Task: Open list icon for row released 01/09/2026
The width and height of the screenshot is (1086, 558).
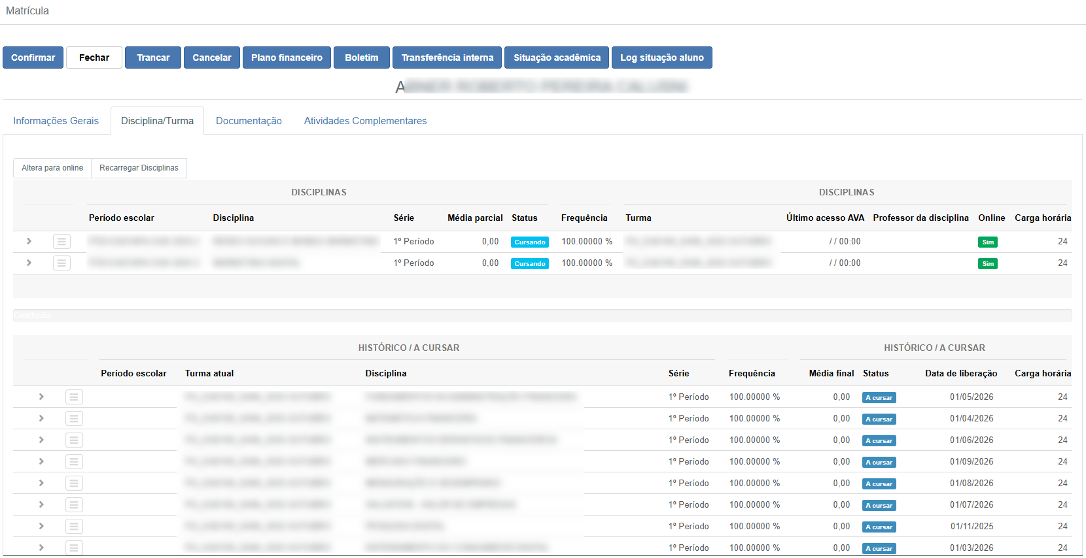Action: pyautogui.click(x=74, y=462)
